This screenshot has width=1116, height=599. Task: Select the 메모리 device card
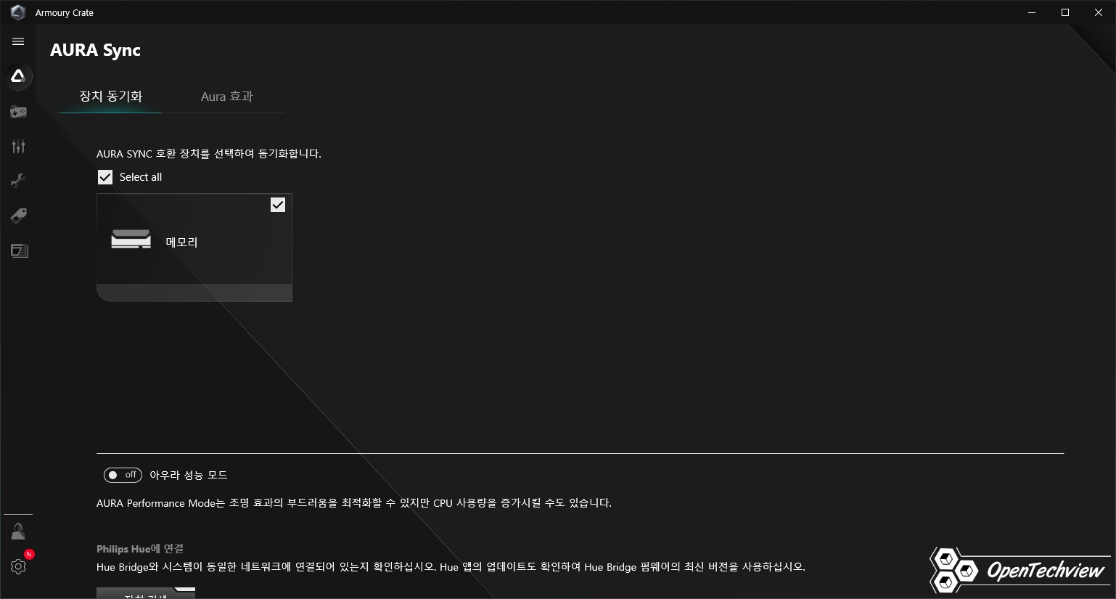click(194, 248)
